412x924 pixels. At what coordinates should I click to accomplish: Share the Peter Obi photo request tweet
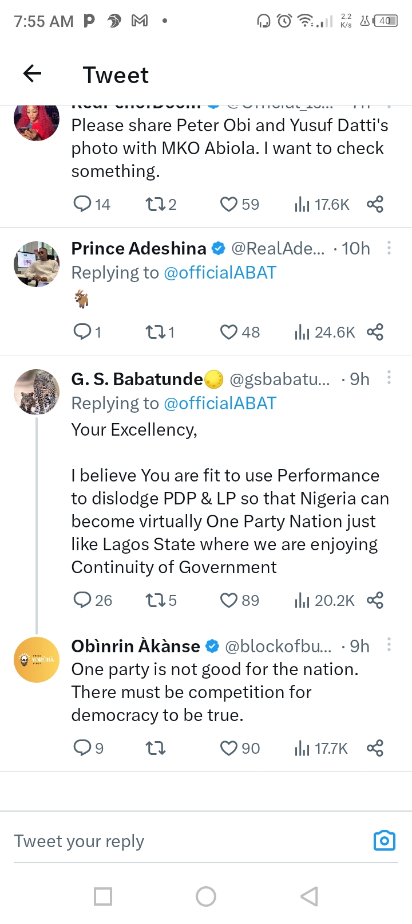point(375,204)
